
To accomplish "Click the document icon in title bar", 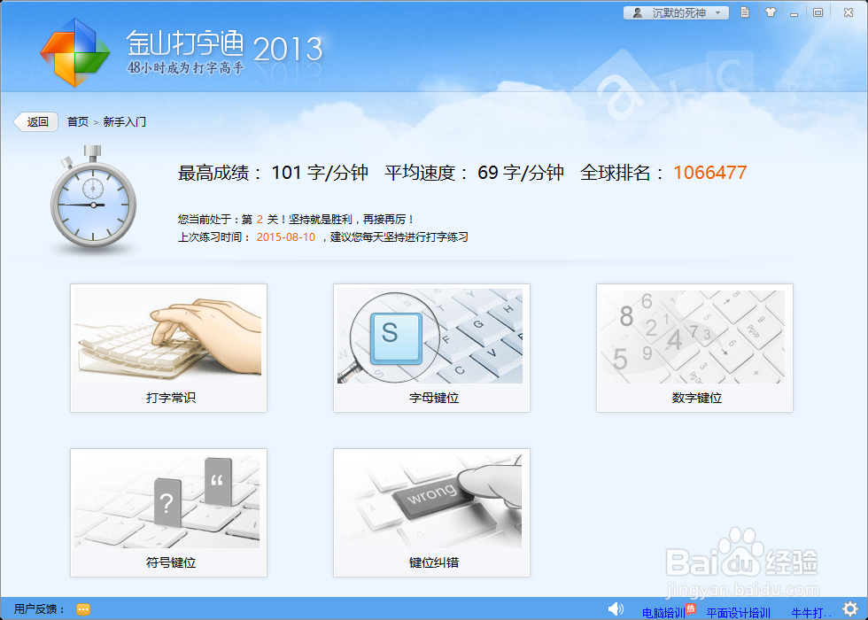I will pos(745,12).
